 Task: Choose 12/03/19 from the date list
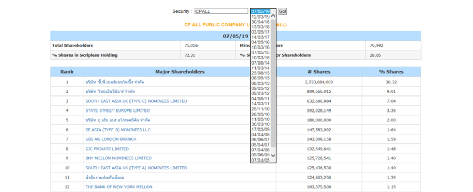click(260, 17)
